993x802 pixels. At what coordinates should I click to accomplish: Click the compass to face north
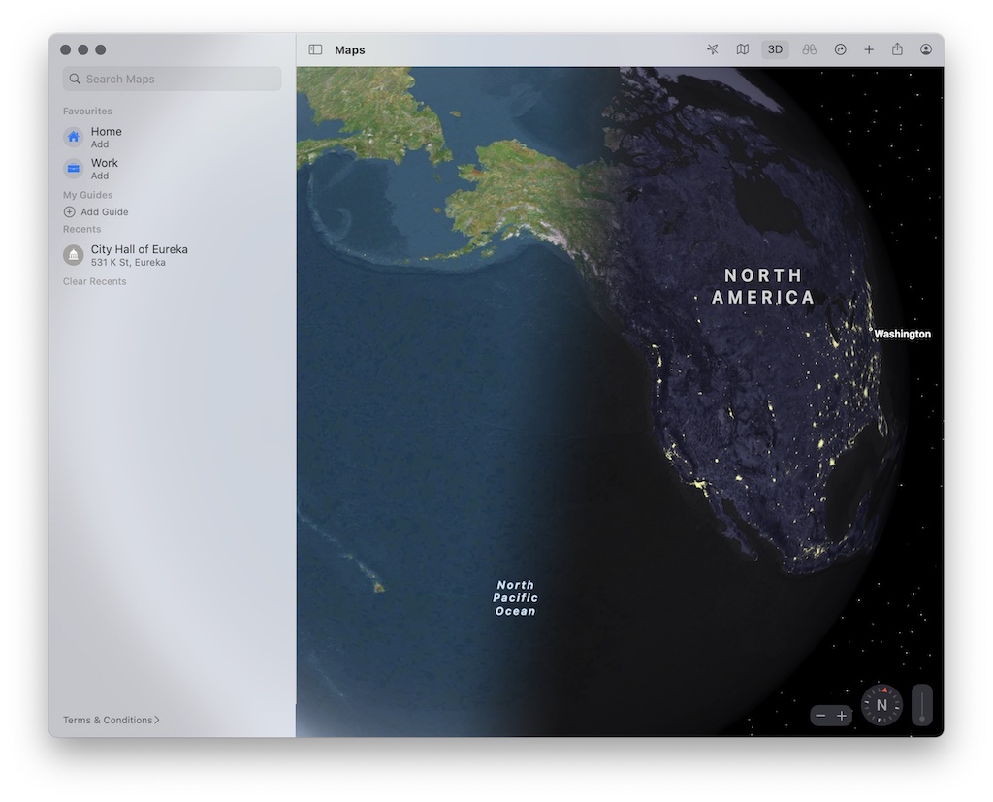[x=881, y=705]
